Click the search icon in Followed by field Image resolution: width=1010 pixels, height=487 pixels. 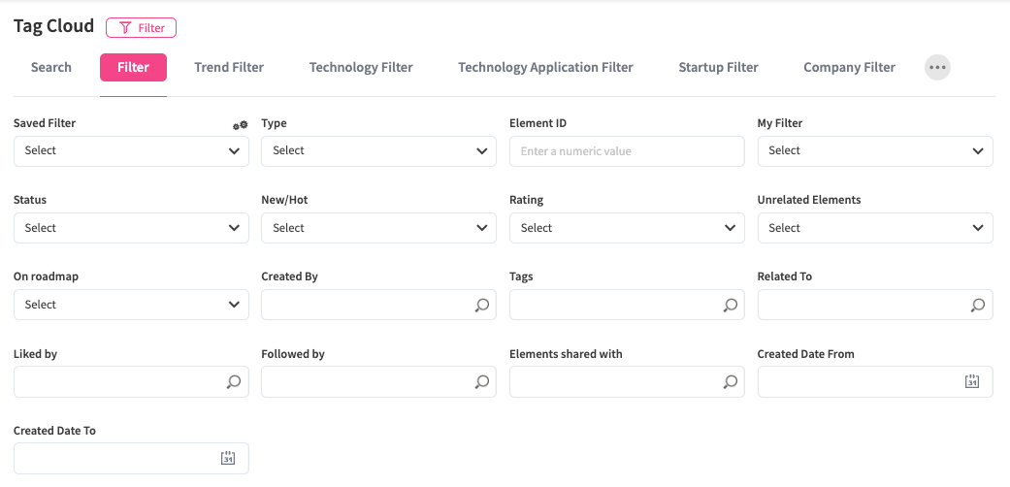click(x=482, y=382)
